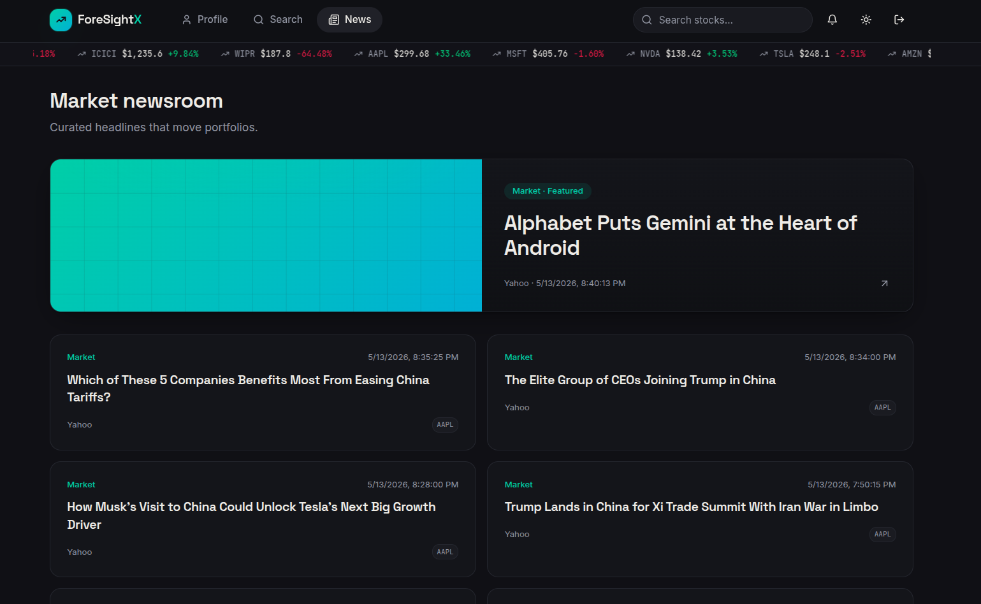Click MSFT price $405.76 in ticker
The width and height of the screenshot is (981, 604).
point(550,54)
